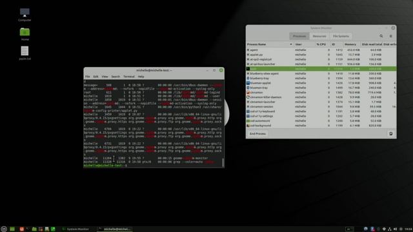
Task: Open the Help menu in terminal
Action: [141, 77]
